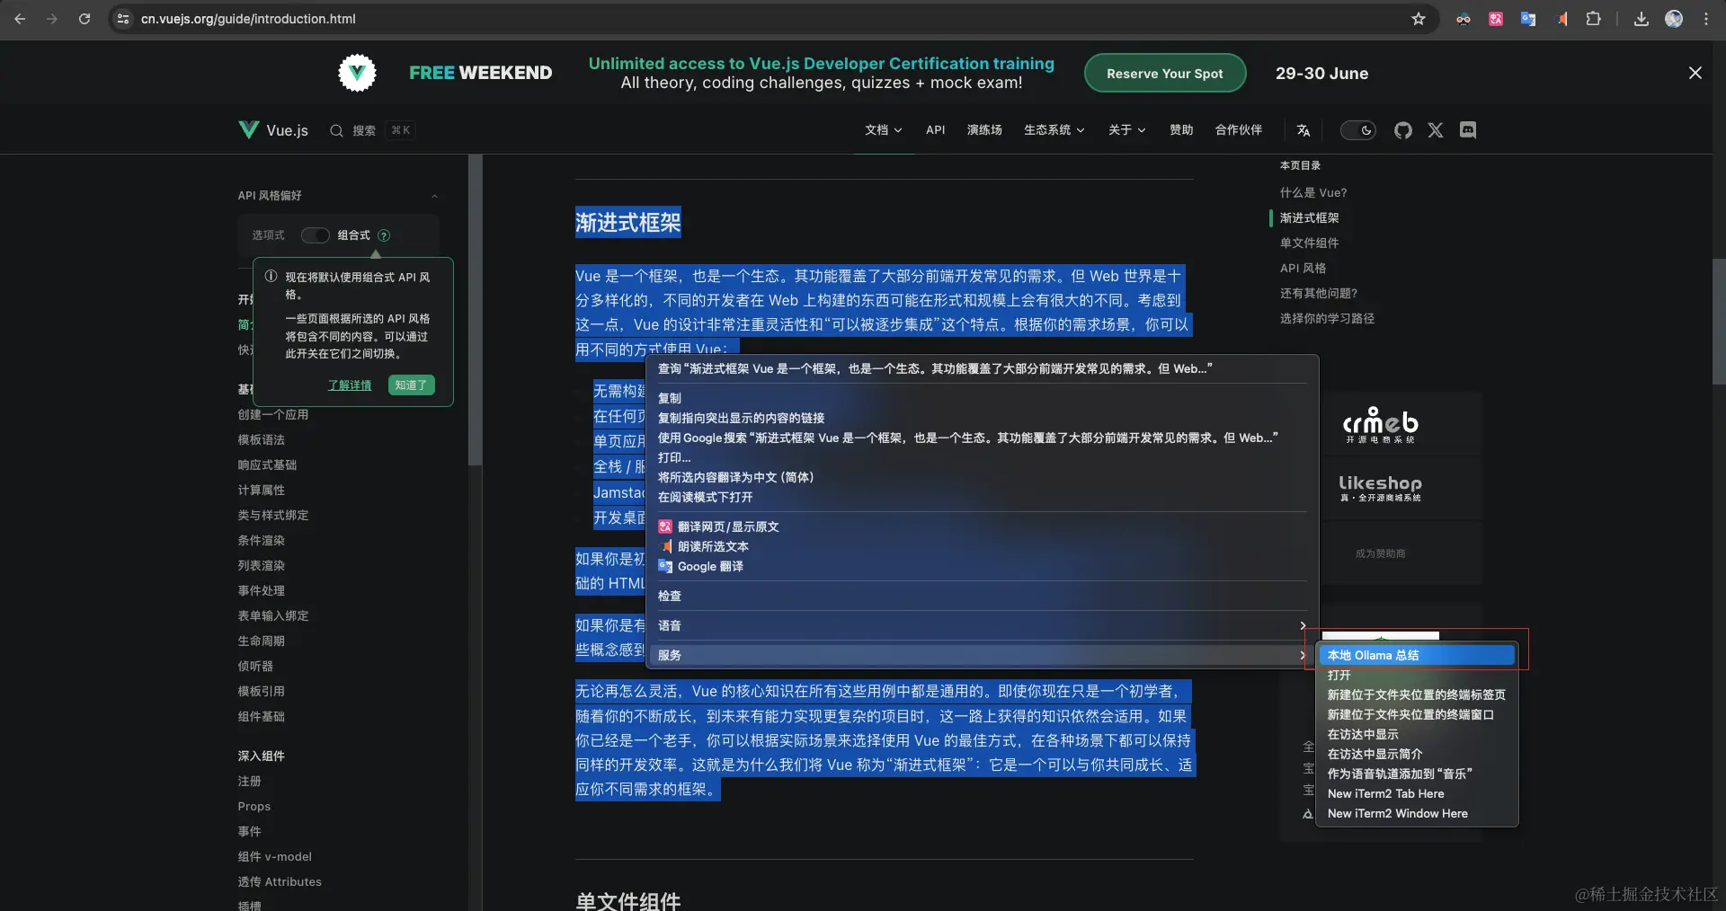Expand the 服务 submenu in context menu
This screenshot has width=1726, height=911.
(983, 655)
